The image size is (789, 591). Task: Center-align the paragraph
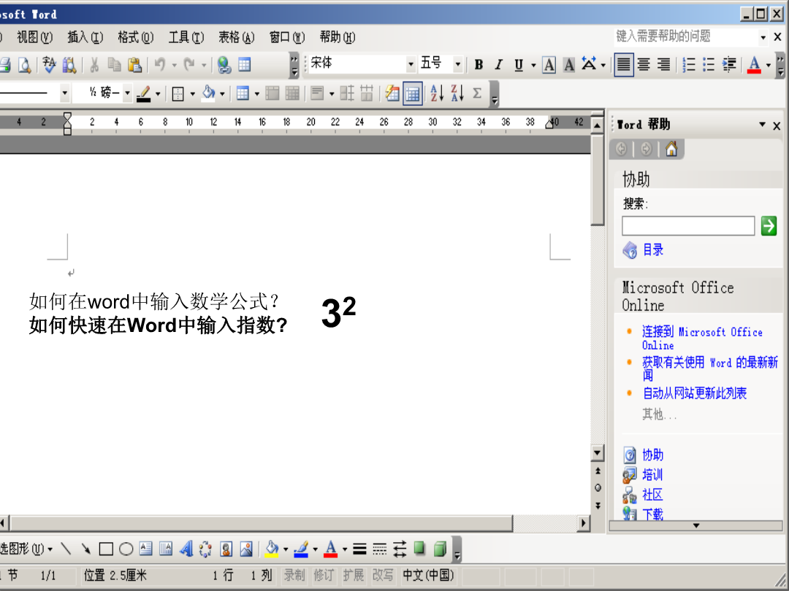click(644, 64)
